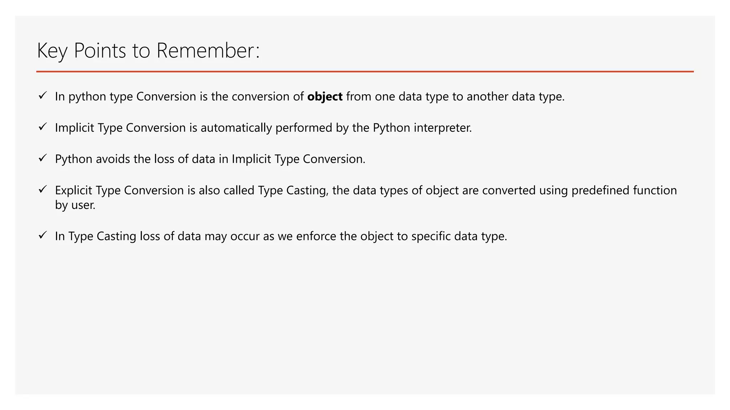Click the phrase 'Python interpreter' in the second bullet
Image resolution: width=730 pixels, height=410 pixels.
coord(422,128)
